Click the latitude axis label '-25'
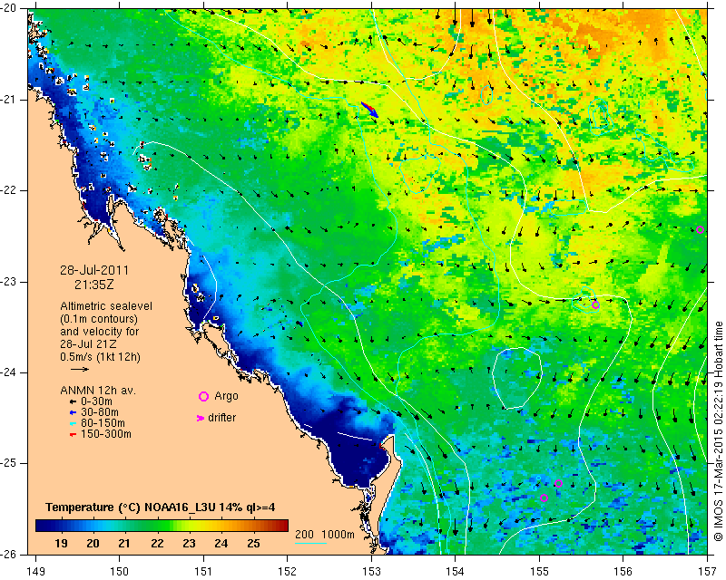The image size is (726, 580). click(9, 463)
